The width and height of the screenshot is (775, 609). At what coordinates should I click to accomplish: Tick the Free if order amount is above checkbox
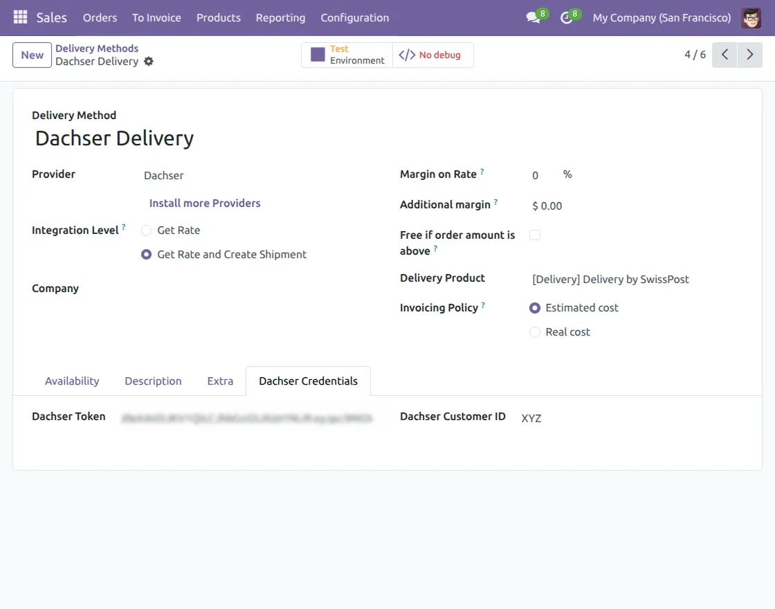[x=535, y=235]
